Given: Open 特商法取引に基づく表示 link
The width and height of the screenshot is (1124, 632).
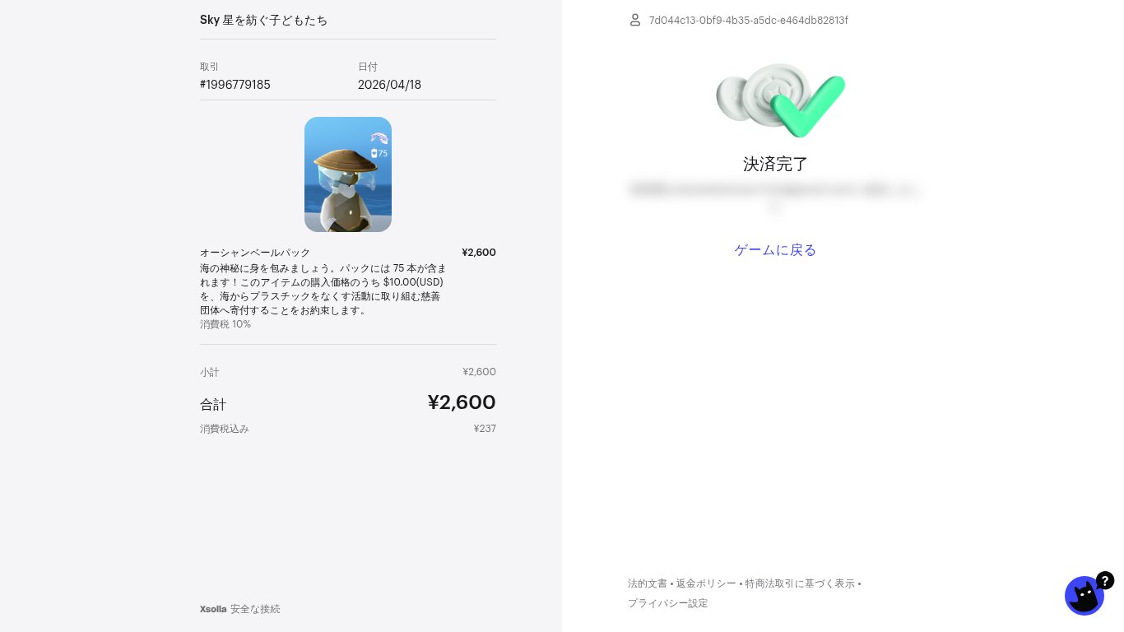Looking at the screenshot, I should [x=800, y=583].
